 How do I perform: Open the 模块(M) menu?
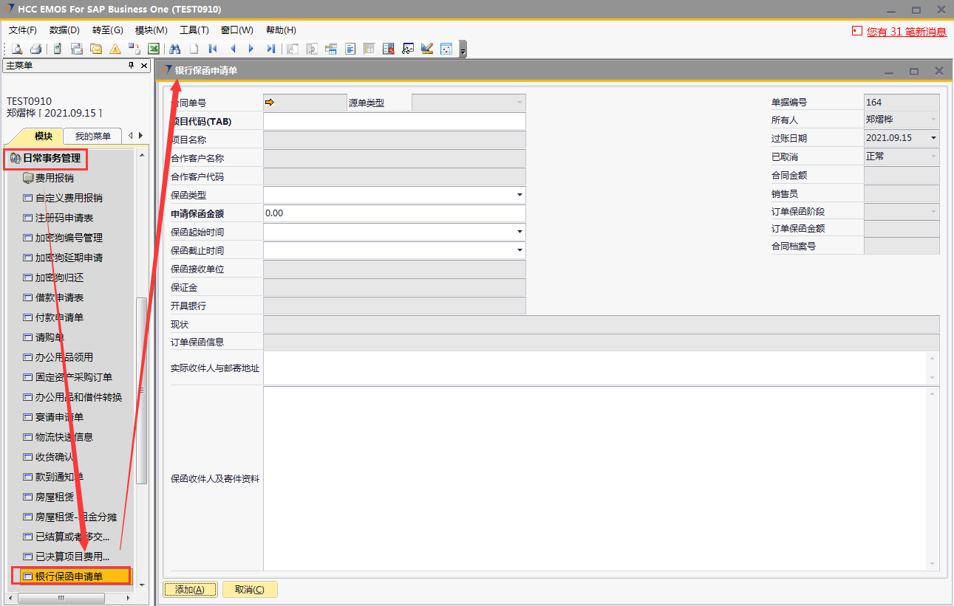pyautogui.click(x=151, y=30)
